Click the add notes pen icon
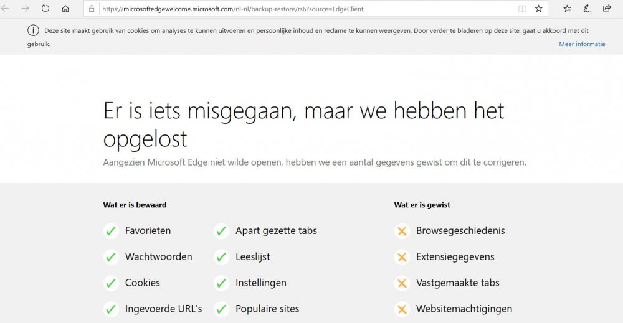 tap(587, 9)
